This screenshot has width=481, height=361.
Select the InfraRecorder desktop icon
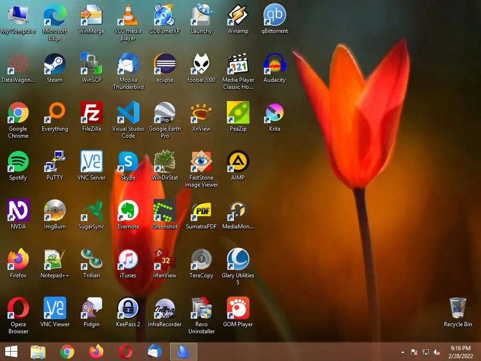(x=164, y=307)
